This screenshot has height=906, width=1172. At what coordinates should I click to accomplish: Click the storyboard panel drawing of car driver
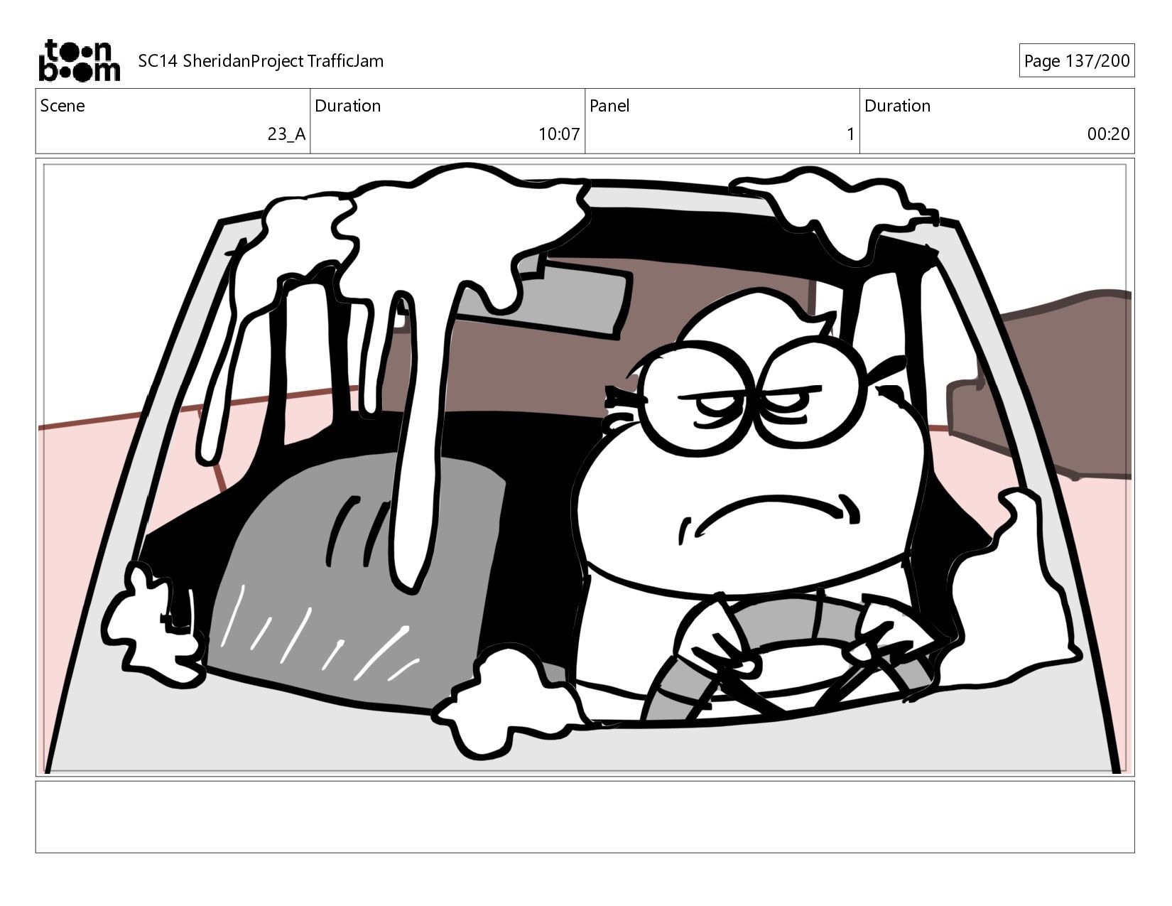pyautogui.click(x=585, y=467)
